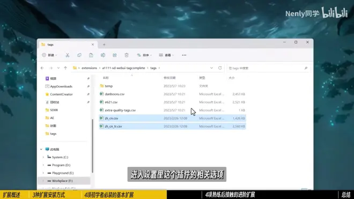Click the Copy icon in toolbar

coord(79,55)
